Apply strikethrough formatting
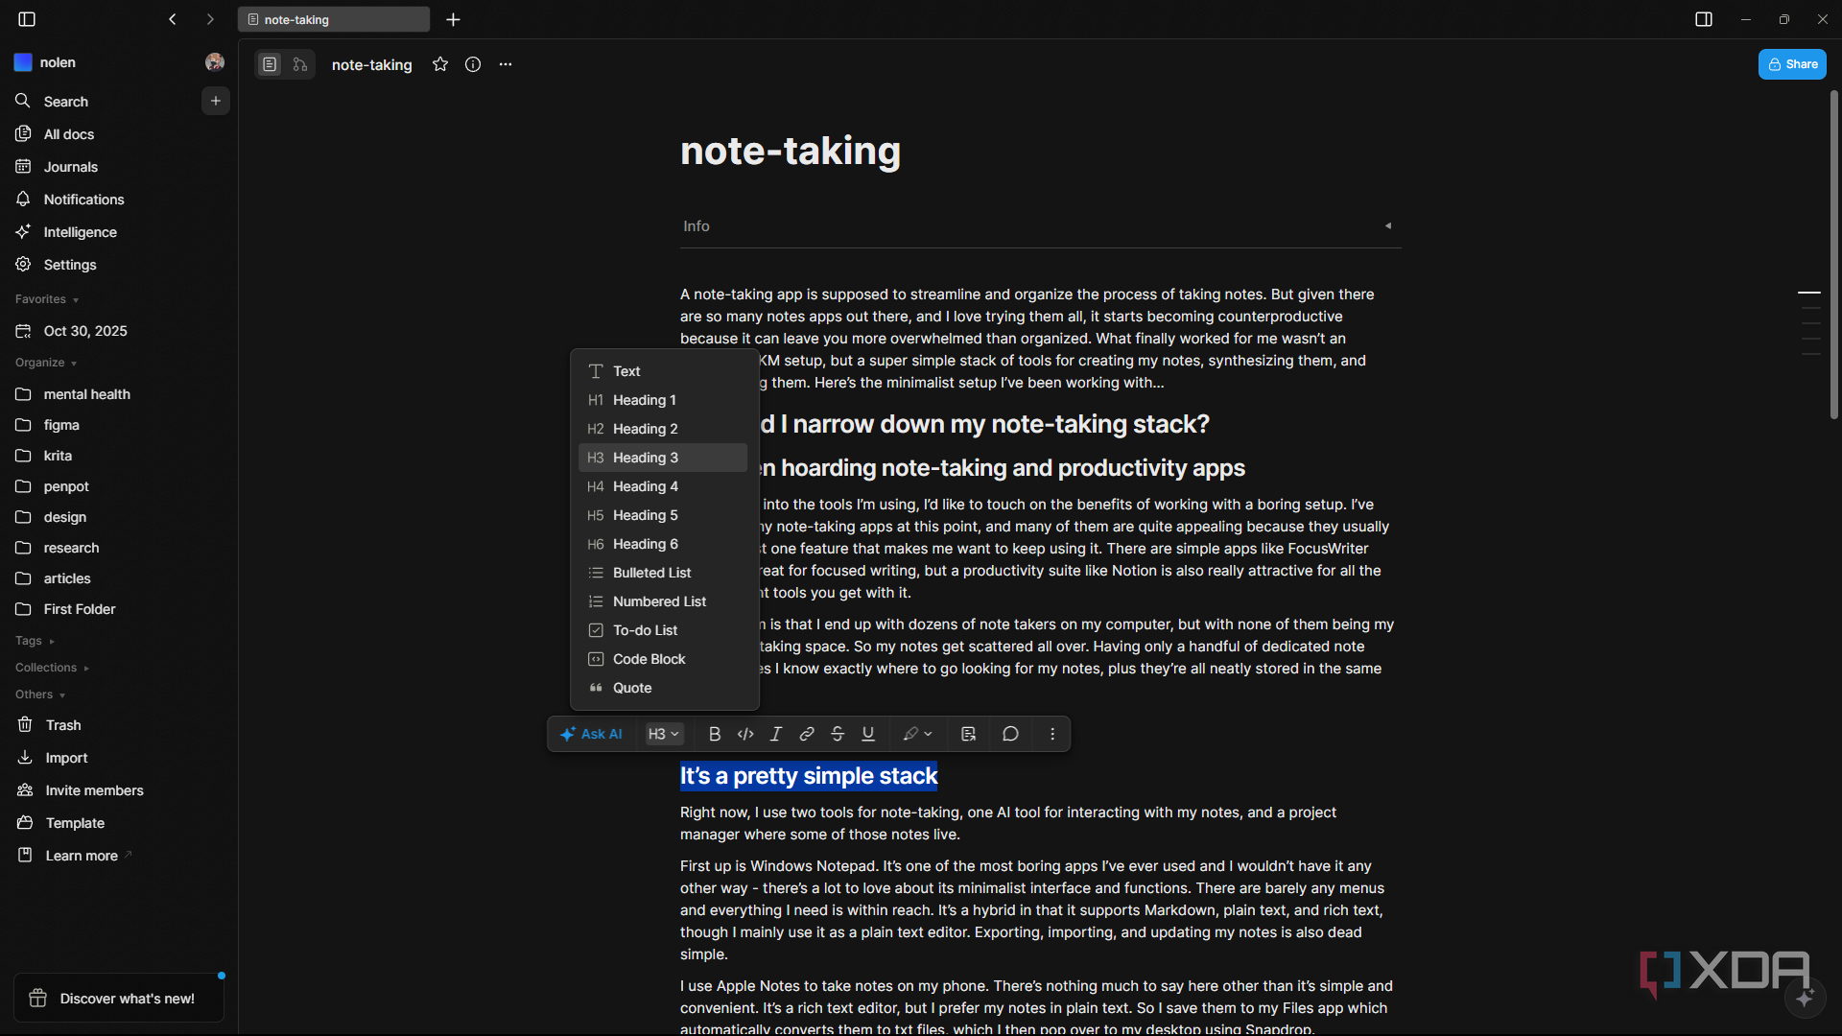The image size is (1842, 1036). tap(838, 734)
